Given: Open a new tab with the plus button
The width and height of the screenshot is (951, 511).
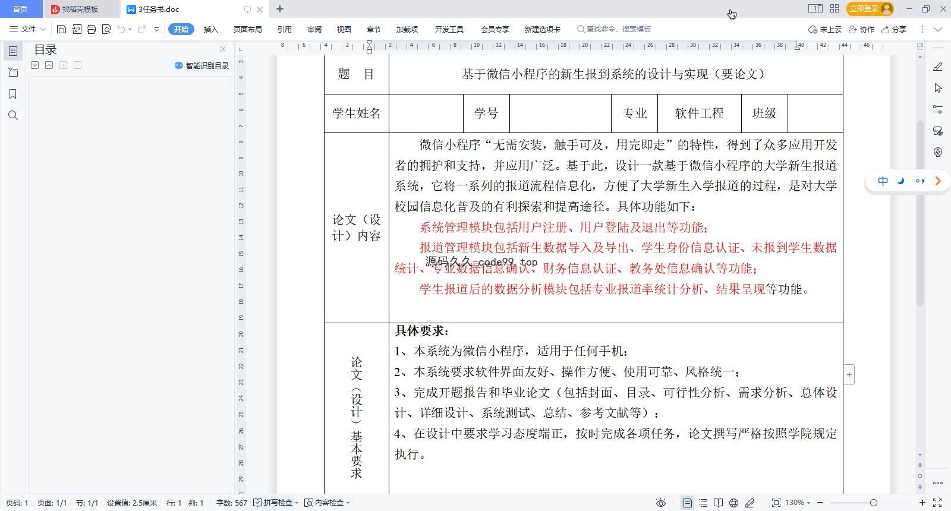Looking at the screenshot, I should click(x=280, y=9).
